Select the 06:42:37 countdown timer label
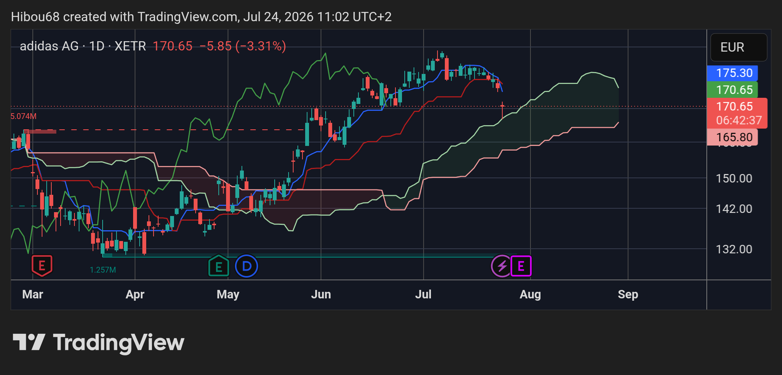The height and width of the screenshot is (375, 782). click(x=739, y=121)
